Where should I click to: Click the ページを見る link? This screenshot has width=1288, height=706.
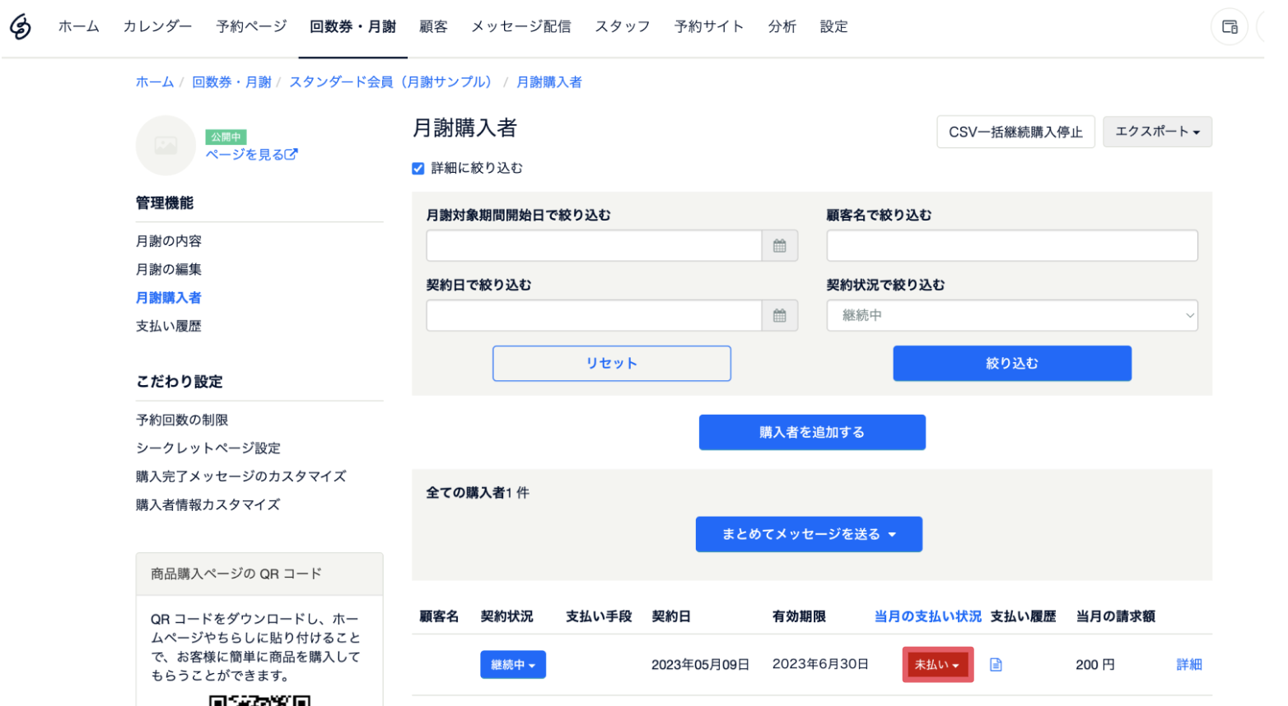click(x=251, y=155)
